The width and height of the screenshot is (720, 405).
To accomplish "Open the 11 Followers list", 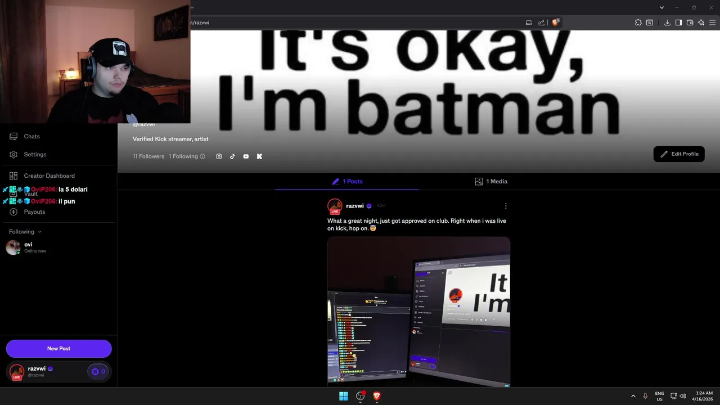I will click(148, 156).
